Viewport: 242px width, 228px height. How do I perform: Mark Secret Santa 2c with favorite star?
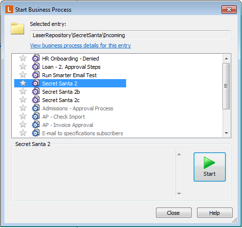pyautogui.click(x=23, y=100)
